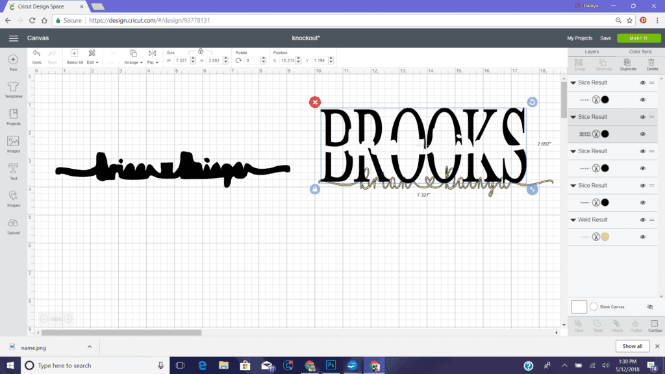Bookmark page with the star icon
The height and width of the screenshot is (374, 665).
click(630, 20)
